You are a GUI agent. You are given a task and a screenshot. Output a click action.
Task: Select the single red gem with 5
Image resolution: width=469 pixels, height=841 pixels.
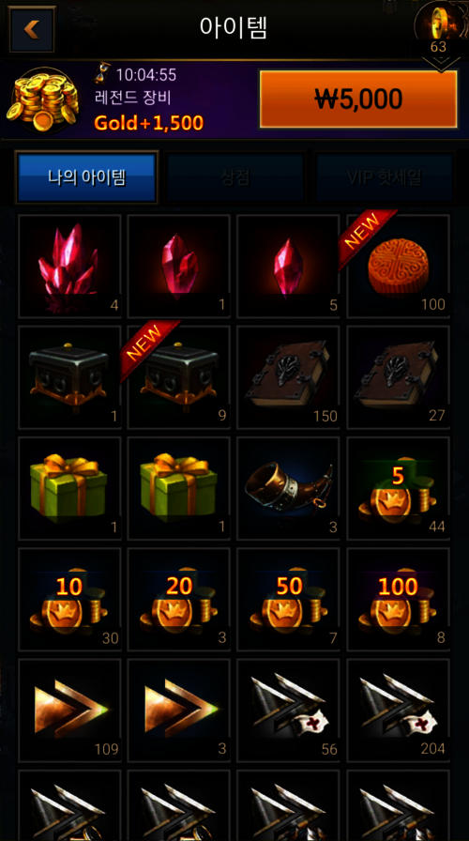[x=288, y=267]
